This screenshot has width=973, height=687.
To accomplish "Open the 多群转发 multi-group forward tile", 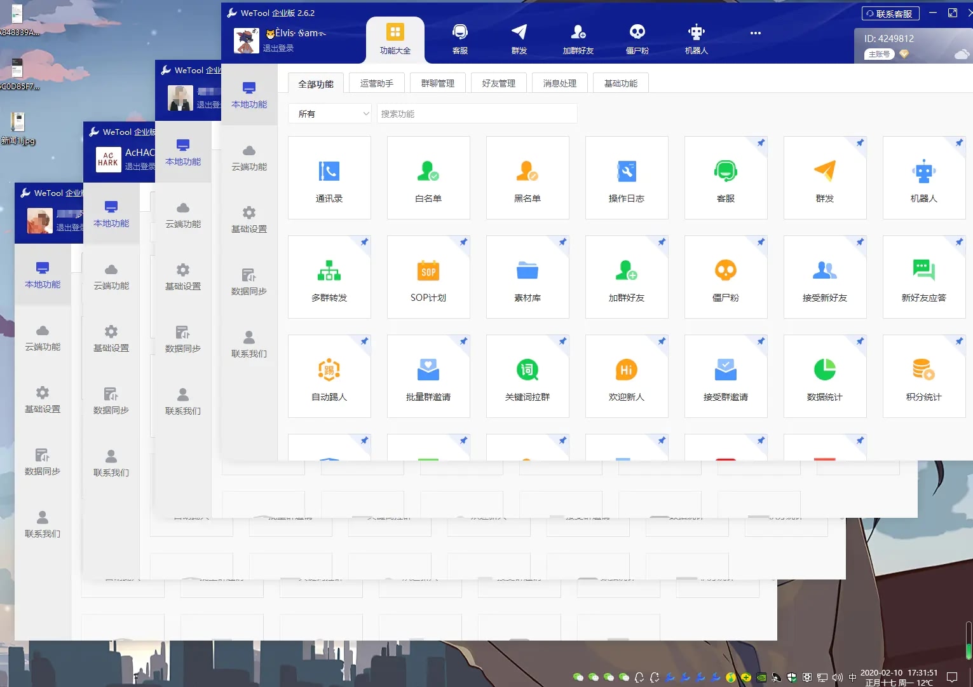I will coord(329,277).
